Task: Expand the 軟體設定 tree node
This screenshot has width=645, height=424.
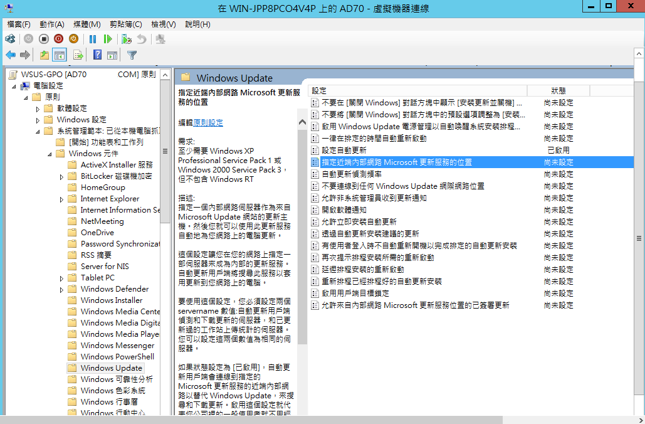Action: point(38,109)
